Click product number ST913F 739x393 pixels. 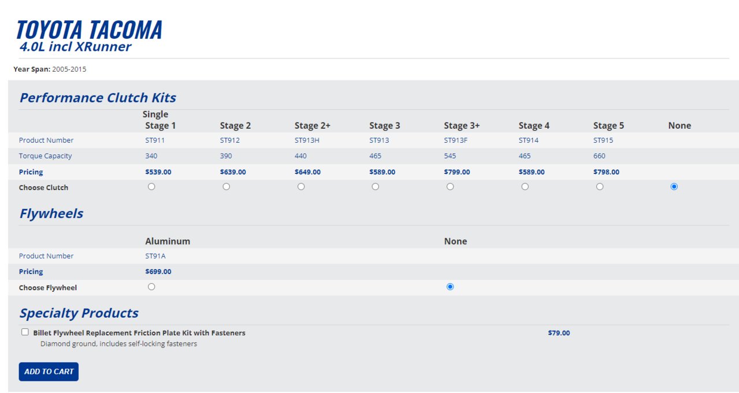(455, 140)
